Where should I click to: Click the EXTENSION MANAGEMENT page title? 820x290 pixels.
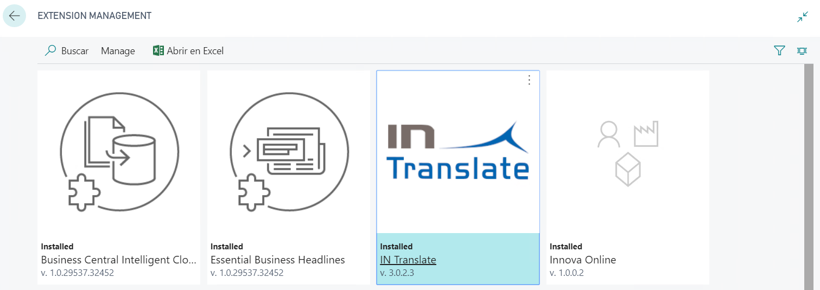[94, 16]
